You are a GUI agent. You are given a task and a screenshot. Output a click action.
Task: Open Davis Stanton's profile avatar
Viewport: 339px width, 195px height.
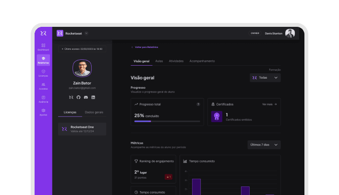tap(290, 33)
